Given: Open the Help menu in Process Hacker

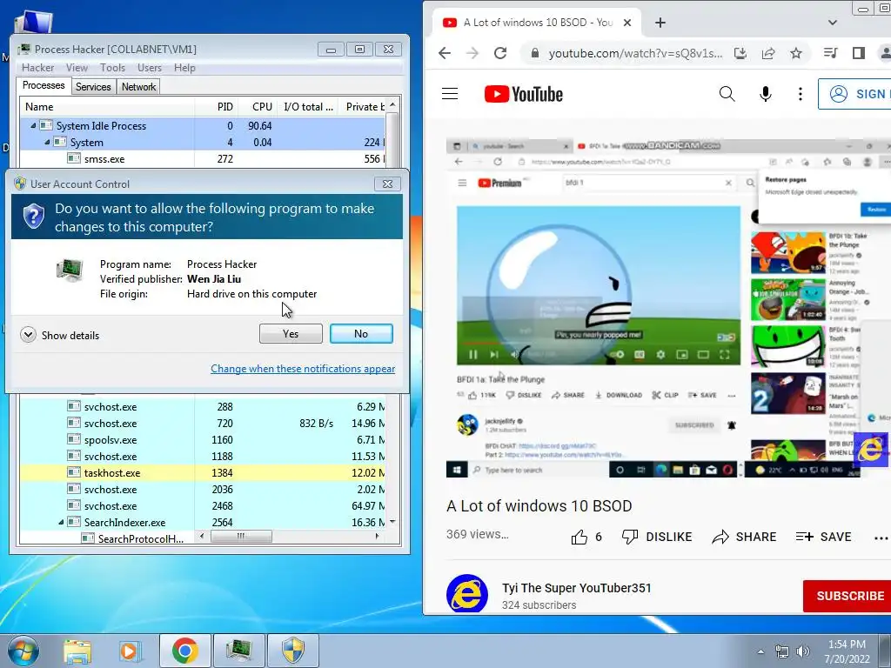Looking at the screenshot, I should [x=184, y=68].
